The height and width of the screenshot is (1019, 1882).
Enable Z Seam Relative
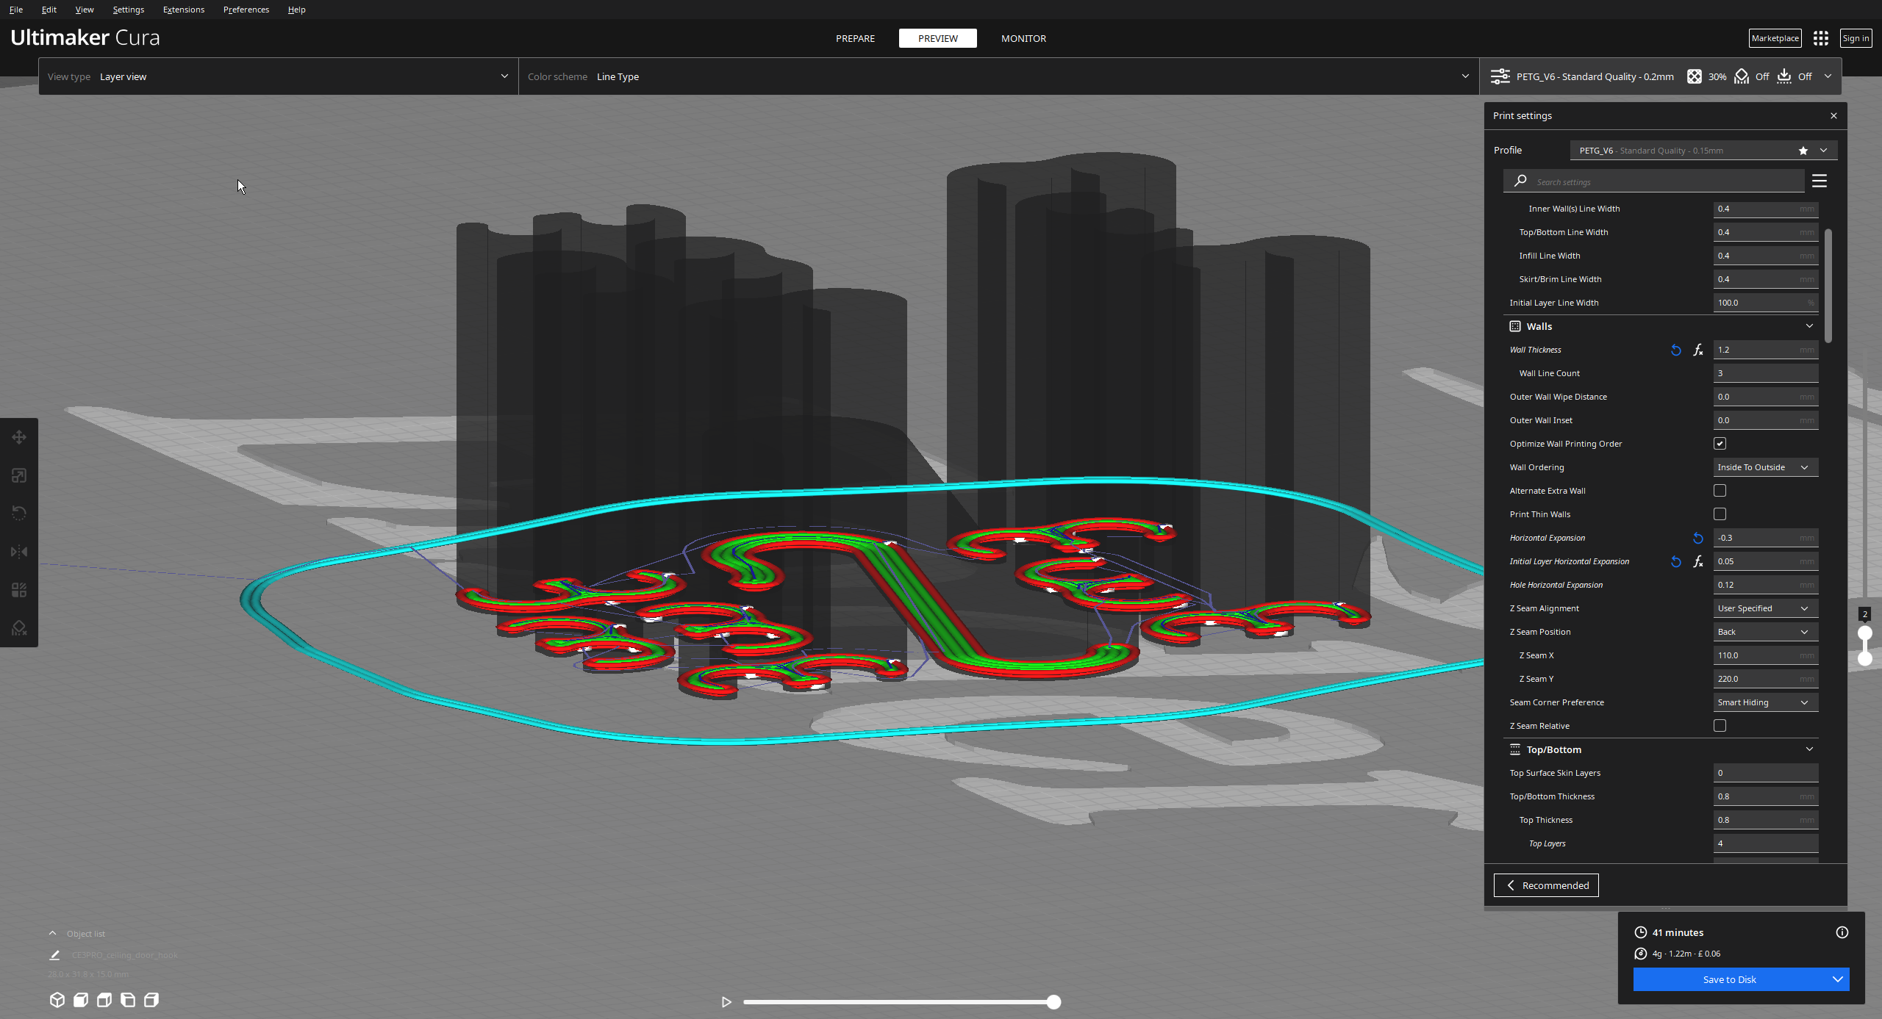point(1720,725)
